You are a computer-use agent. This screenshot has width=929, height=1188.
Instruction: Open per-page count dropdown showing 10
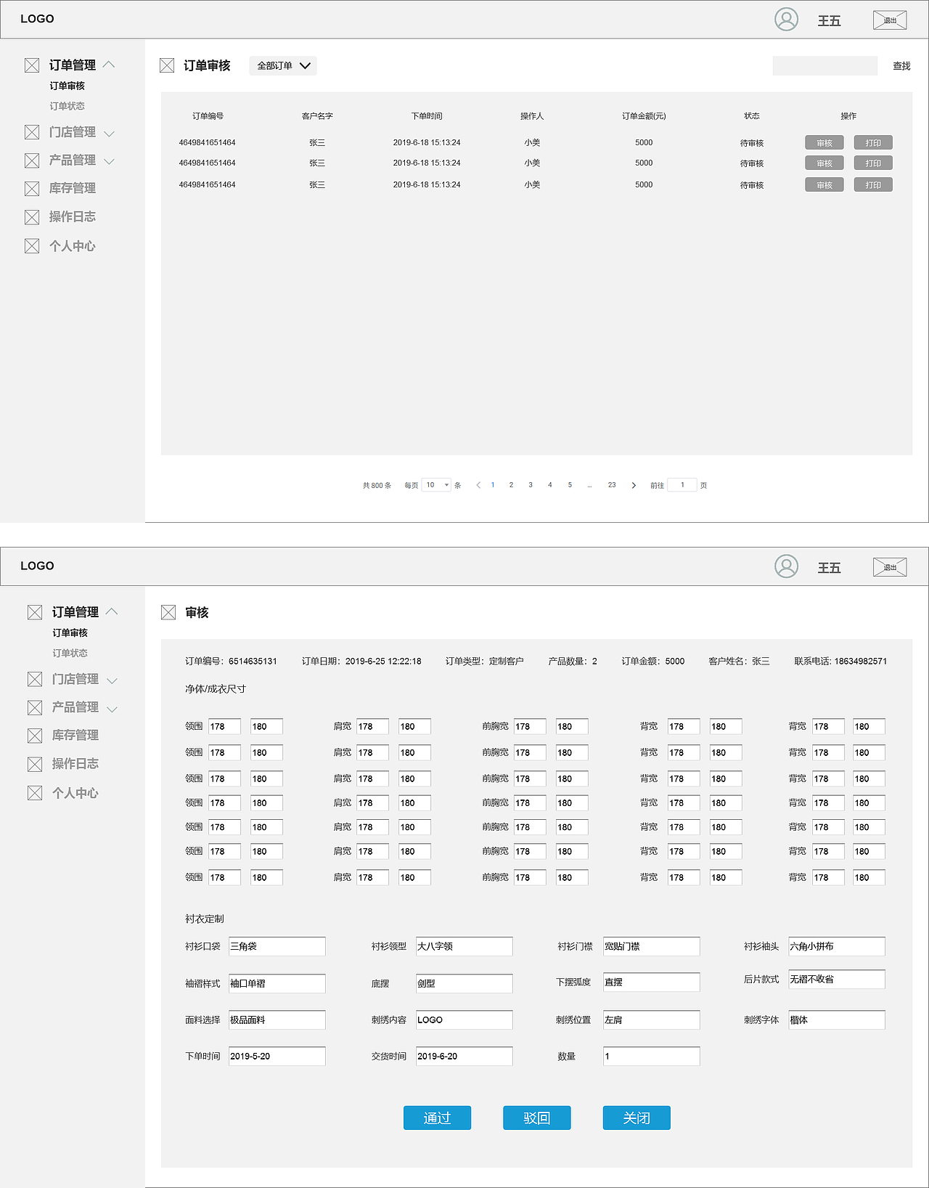pyautogui.click(x=436, y=485)
